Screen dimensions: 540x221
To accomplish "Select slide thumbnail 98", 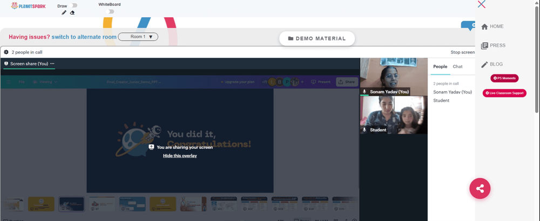I will [132, 204].
